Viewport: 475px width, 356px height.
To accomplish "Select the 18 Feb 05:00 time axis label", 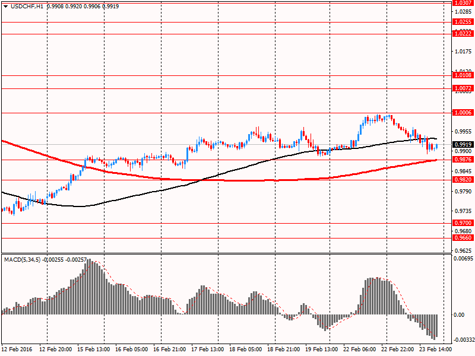I will point(246,349).
